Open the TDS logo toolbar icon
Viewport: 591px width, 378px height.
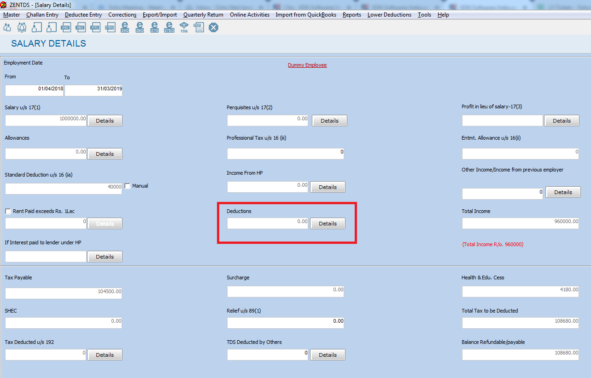click(184, 28)
